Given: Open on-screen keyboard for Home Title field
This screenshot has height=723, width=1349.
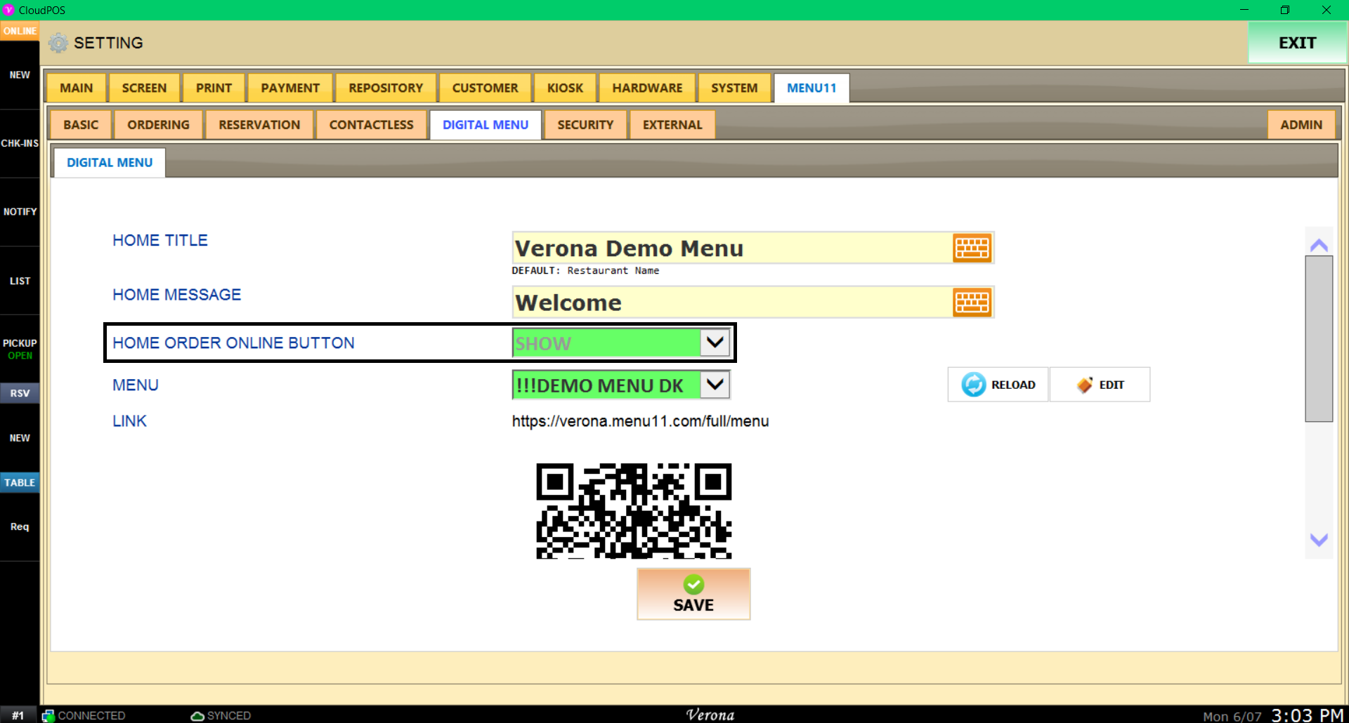Looking at the screenshot, I should point(972,248).
